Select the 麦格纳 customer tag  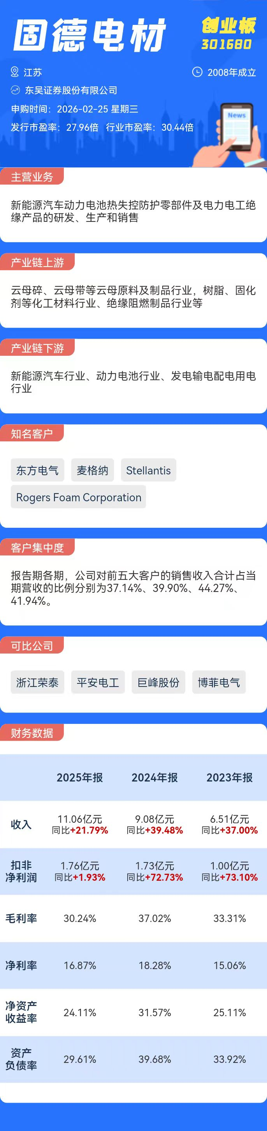pos(92,470)
